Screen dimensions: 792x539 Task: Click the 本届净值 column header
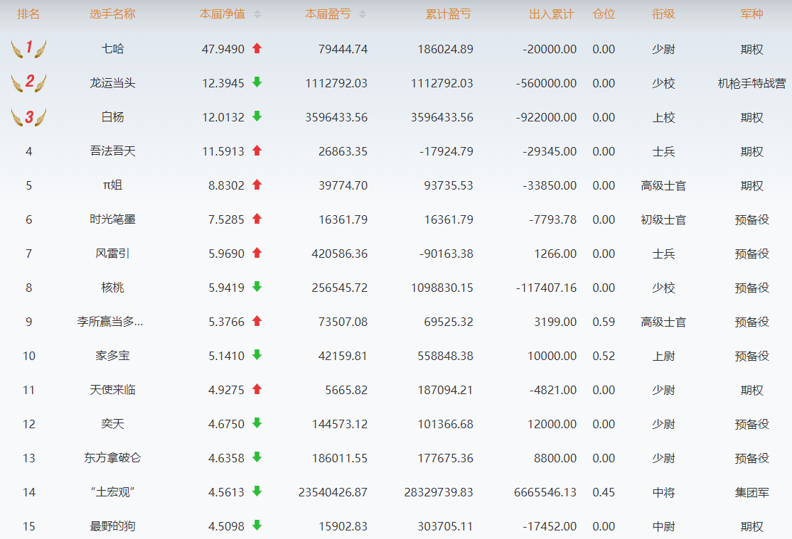pos(223,14)
